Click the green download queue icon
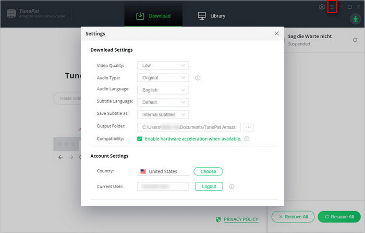365x233 pixels. (355, 19)
